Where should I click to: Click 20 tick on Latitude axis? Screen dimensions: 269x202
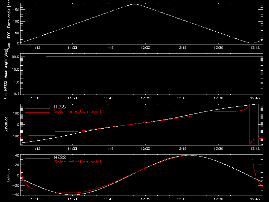[x=17, y=165]
